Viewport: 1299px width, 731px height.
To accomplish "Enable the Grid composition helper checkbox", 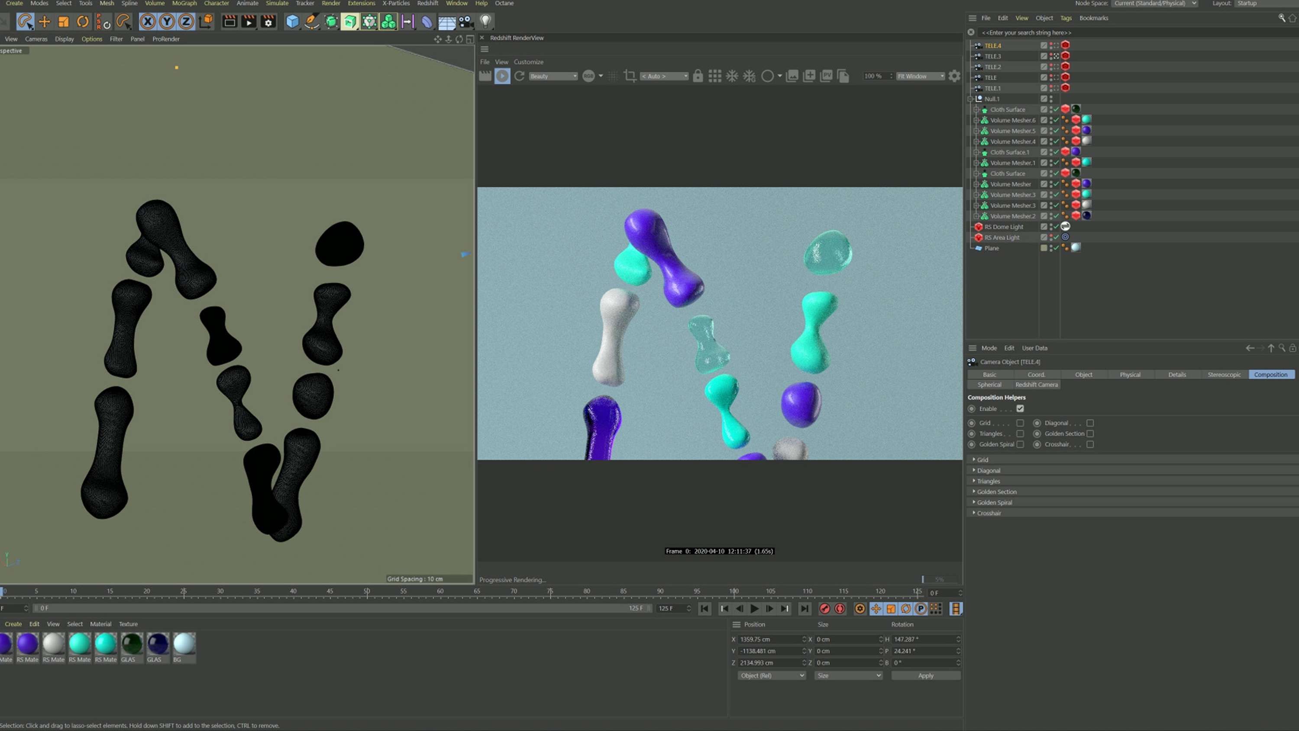I will (x=1020, y=423).
